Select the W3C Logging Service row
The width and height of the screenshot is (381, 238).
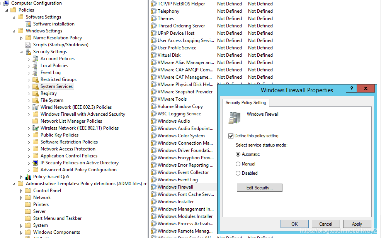[x=179, y=114]
